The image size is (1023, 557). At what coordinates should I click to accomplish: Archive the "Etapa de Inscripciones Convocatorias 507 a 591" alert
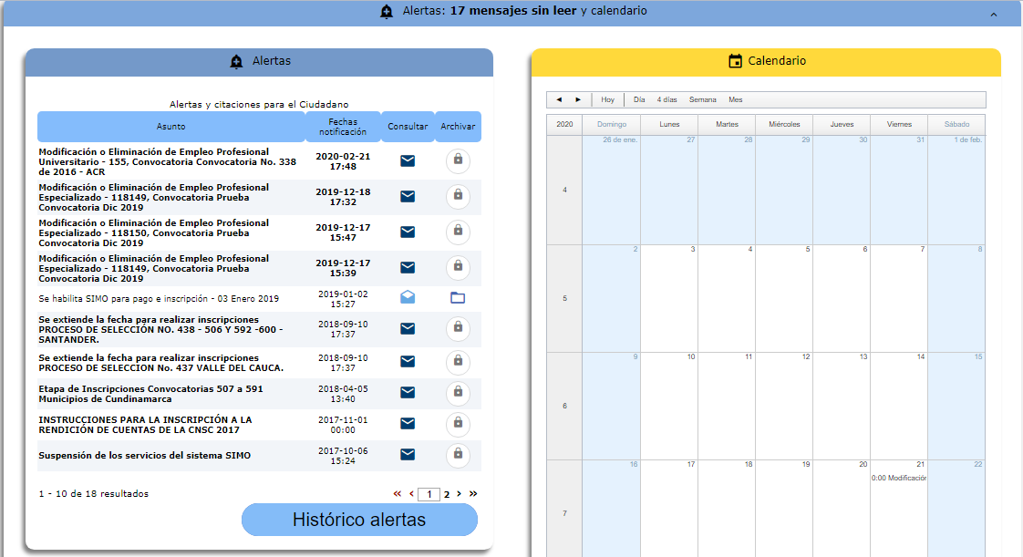click(x=458, y=393)
